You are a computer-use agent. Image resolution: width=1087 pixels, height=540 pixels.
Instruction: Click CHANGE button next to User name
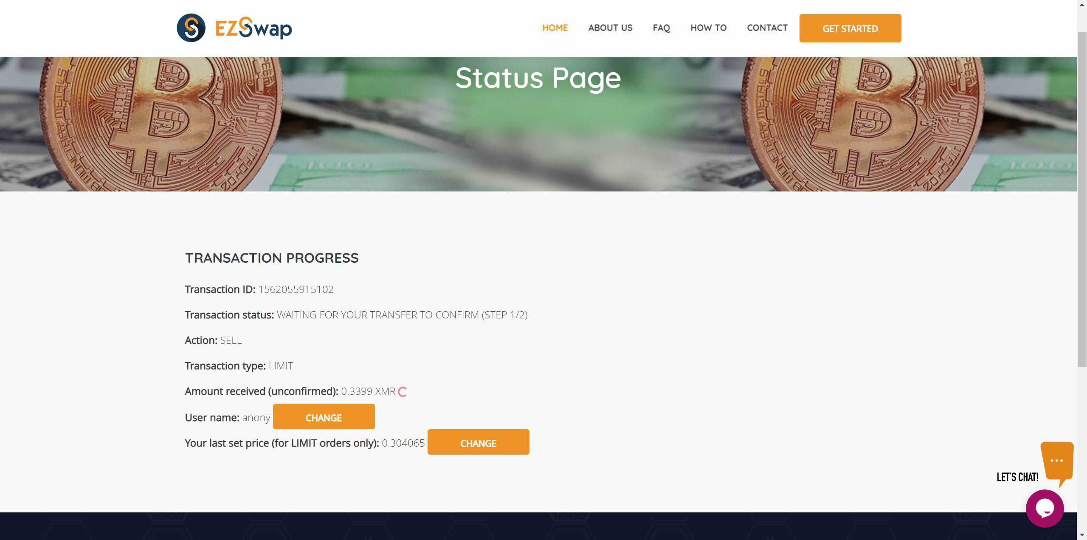coord(324,416)
